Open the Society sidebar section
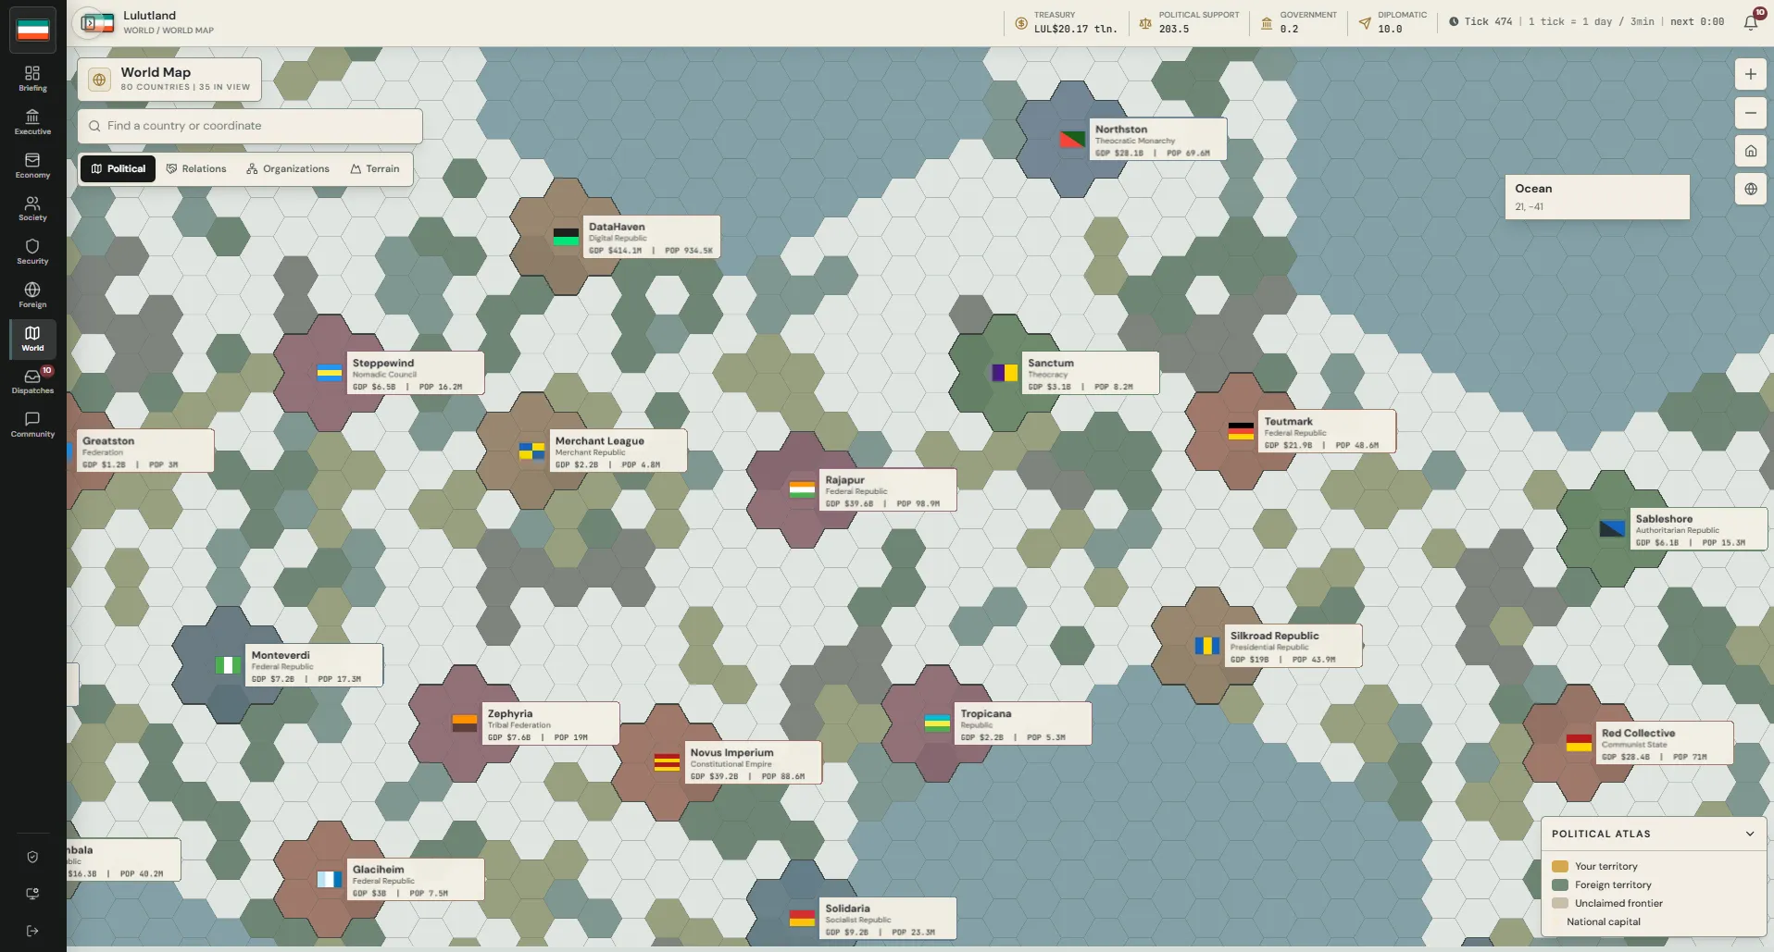Image resolution: width=1774 pixels, height=952 pixels. click(x=32, y=208)
